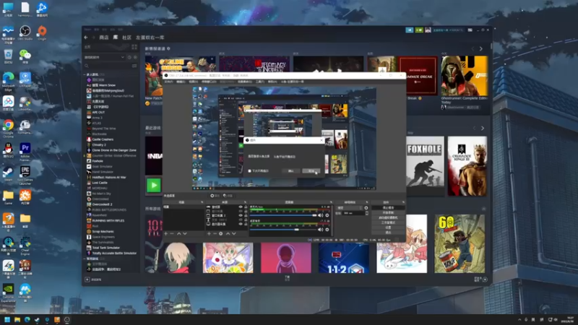Viewport: 578px width, 325px height.
Task: Click the Steam profile avatar in header
Action: 428,30
